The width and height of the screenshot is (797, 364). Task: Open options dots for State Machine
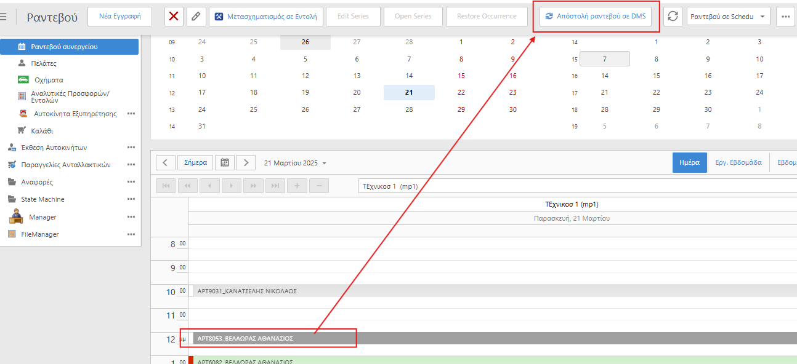tap(131, 199)
